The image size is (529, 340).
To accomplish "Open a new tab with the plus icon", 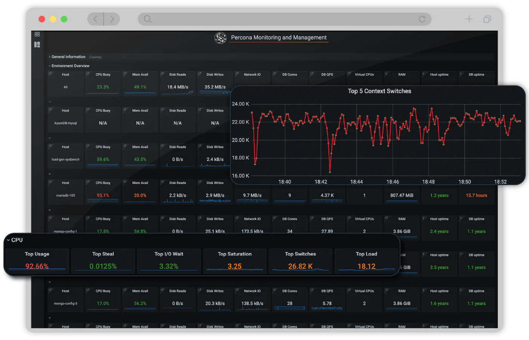I will point(469,19).
